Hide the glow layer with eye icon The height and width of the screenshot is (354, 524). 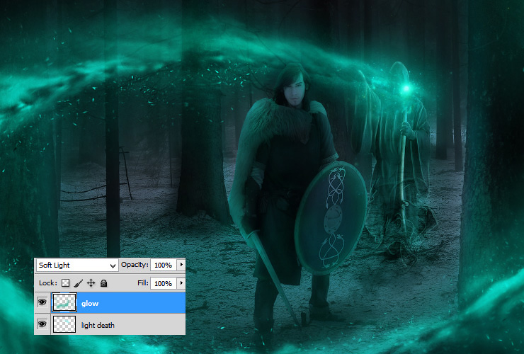42,302
